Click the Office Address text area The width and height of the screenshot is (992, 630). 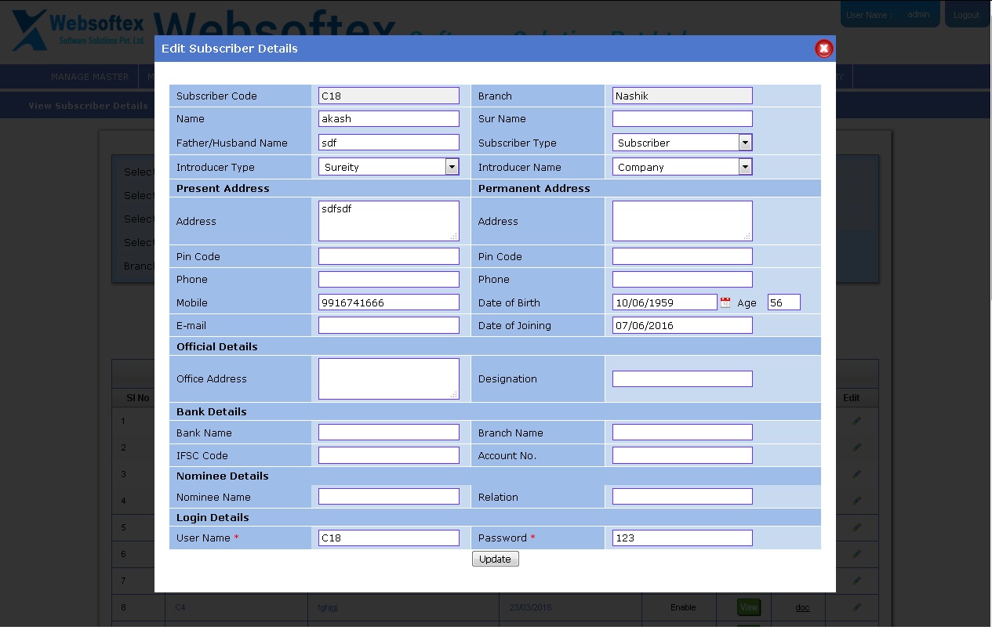tap(389, 378)
